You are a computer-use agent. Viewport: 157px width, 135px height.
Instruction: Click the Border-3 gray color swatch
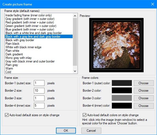pyautogui.click(x=122, y=98)
